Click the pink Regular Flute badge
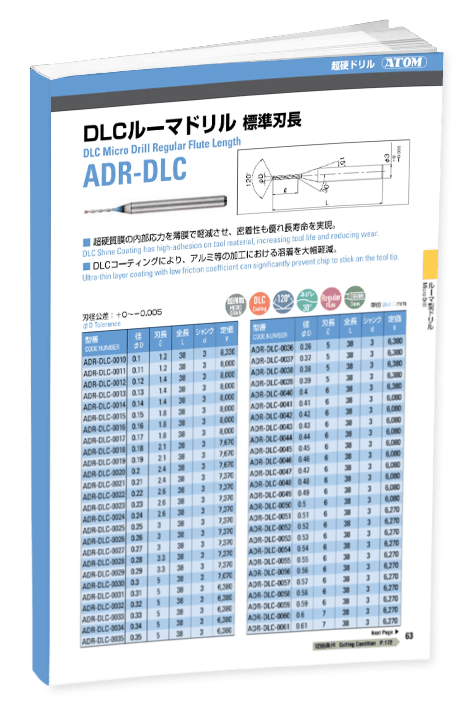471x712 pixels. coord(331,299)
